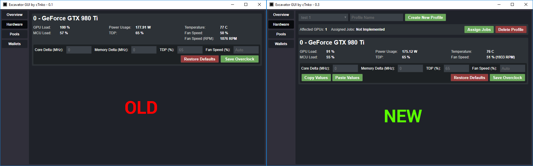
Task: Focus TDP (%) field in v0.3 window
Action: pos(456,68)
